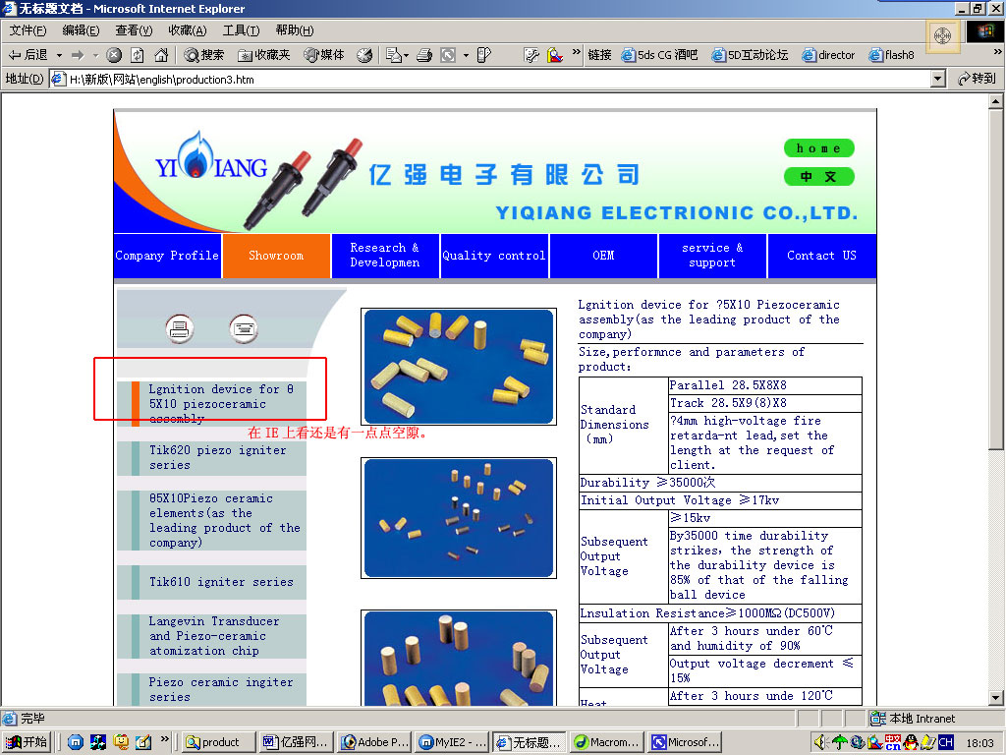Click the printer icon on the webpage
The image size is (1006, 755).
tap(179, 329)
